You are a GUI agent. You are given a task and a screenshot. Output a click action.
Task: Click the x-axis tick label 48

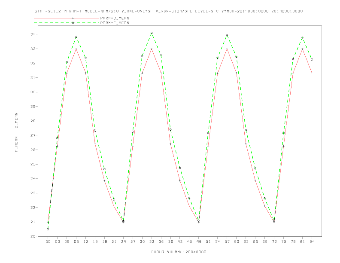199,242
